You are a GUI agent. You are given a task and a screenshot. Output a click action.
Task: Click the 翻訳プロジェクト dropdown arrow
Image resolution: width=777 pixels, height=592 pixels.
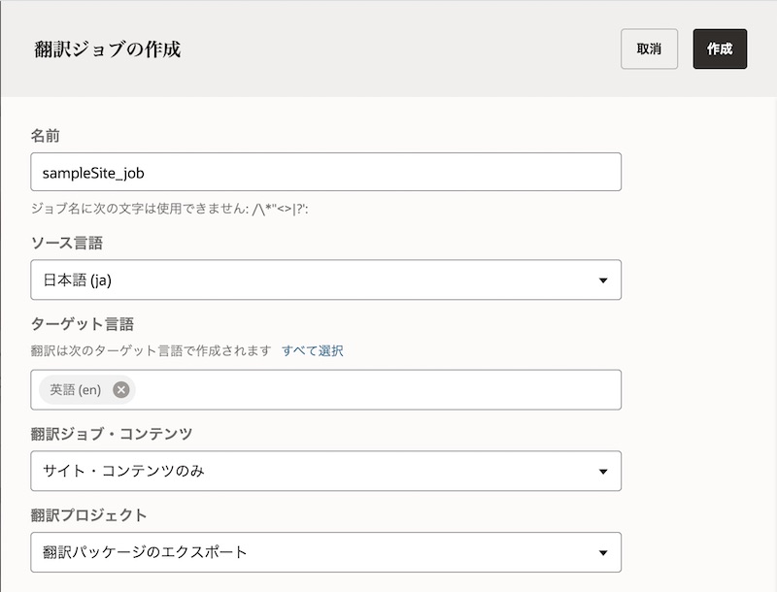(x=603, y=553)
